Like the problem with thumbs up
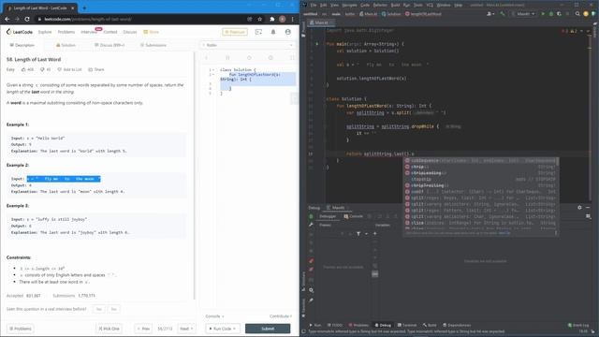Screen dimensions: 599x337 click(x=27, y=69)
